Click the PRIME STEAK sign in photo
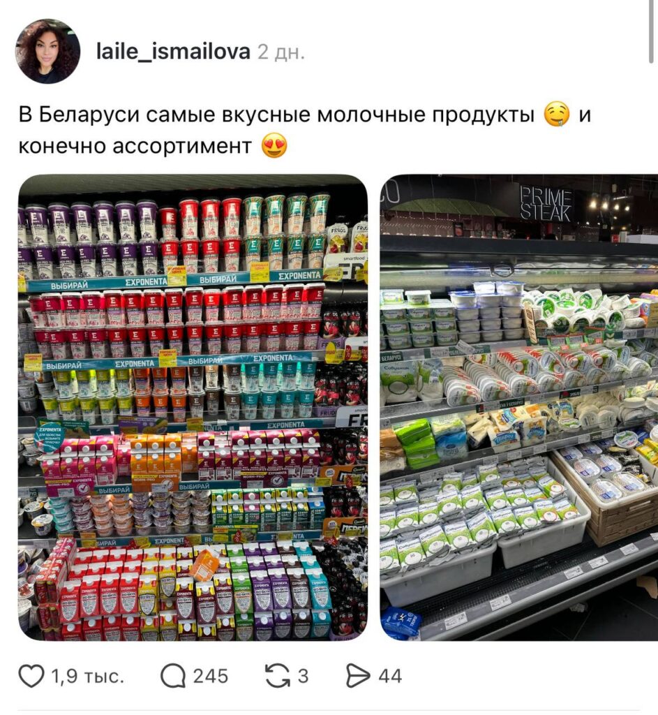The image size is (658, 715). coord(546,204)
